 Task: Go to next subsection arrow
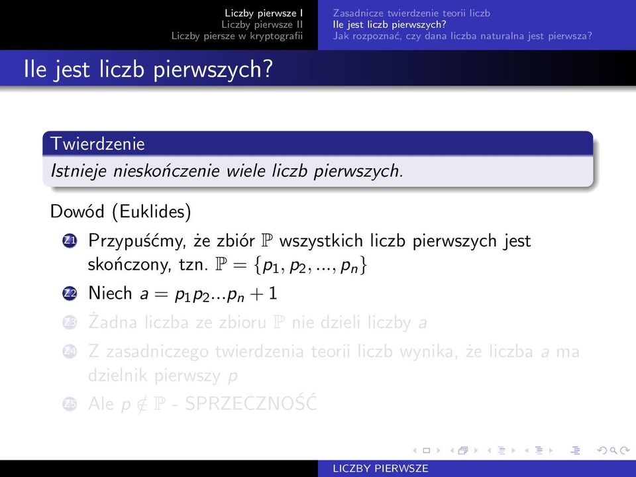[x=513, y=450]
